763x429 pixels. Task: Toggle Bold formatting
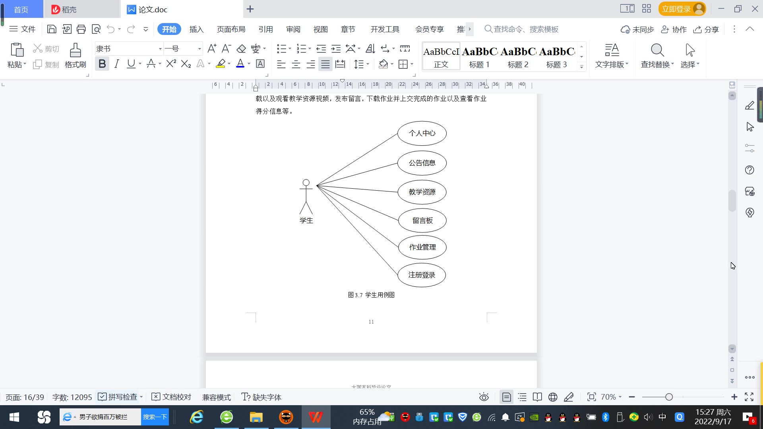[x=102, y=64]
